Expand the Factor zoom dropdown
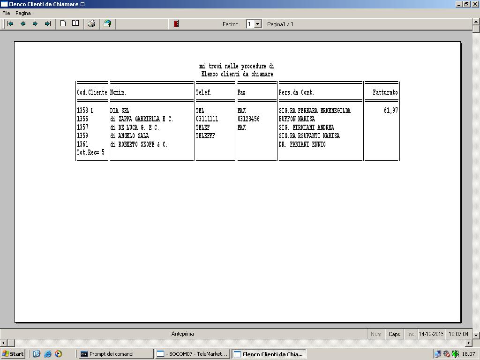 pos(257,24)
